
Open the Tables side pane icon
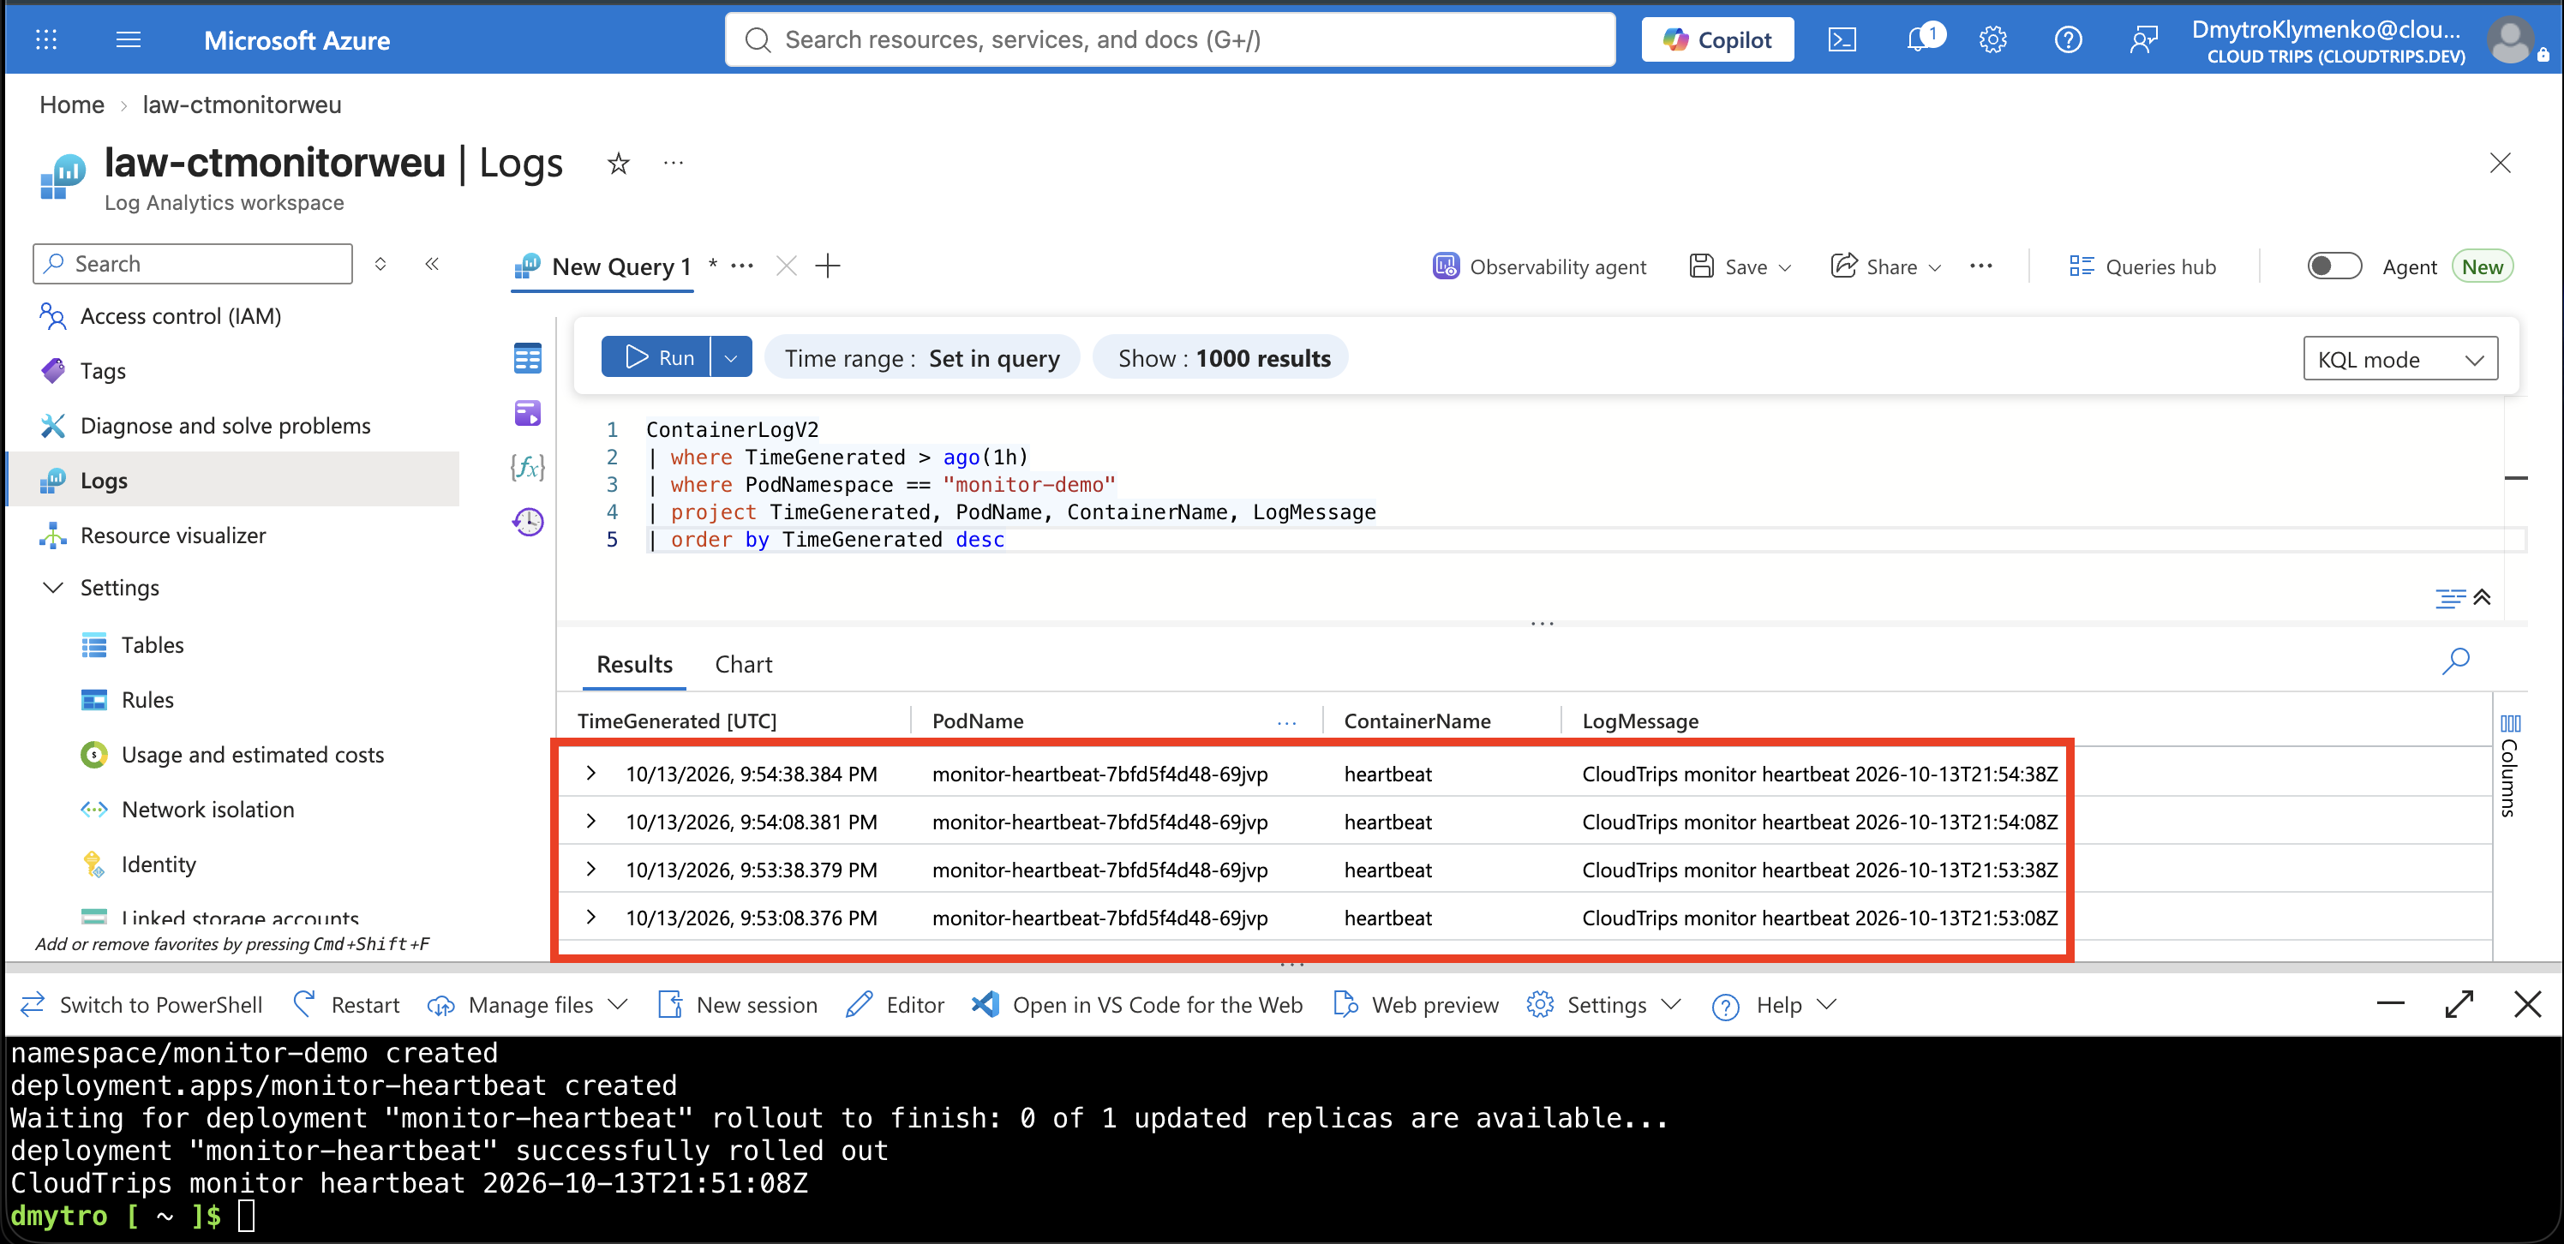[x=528, y=358]
